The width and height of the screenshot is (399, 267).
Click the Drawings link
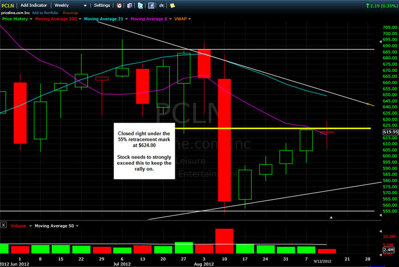70,13
